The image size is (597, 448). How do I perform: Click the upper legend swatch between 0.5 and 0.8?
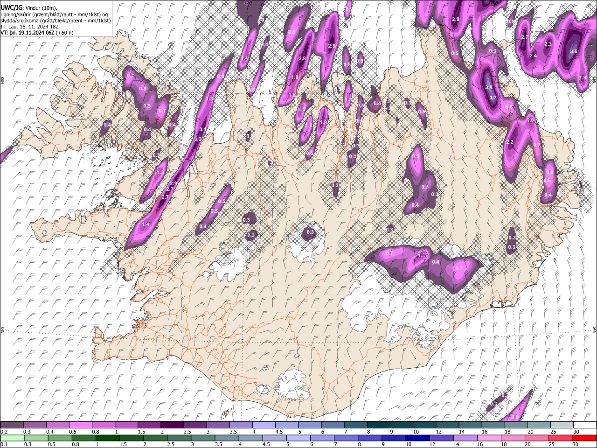coord(80,425)
